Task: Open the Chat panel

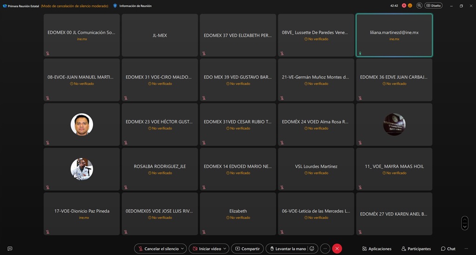Action: coord(448,248)
